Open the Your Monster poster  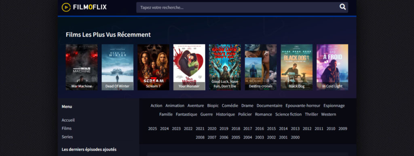click(x=189, y=67)
